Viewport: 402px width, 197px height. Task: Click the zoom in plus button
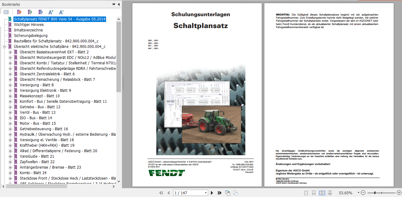coord(399,193)
